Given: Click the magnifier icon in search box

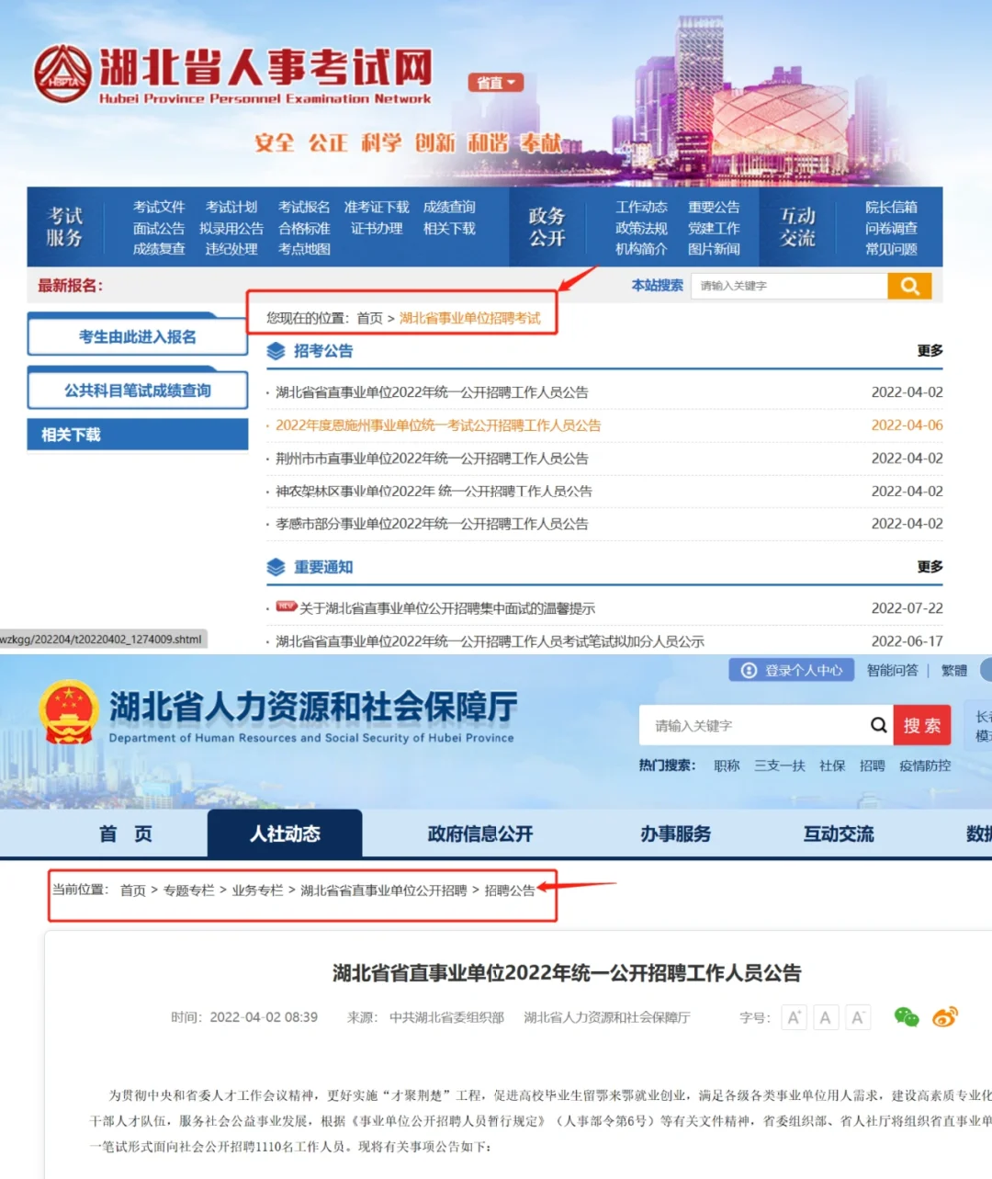Looking at the screenshot, I should tap(879, 725).
